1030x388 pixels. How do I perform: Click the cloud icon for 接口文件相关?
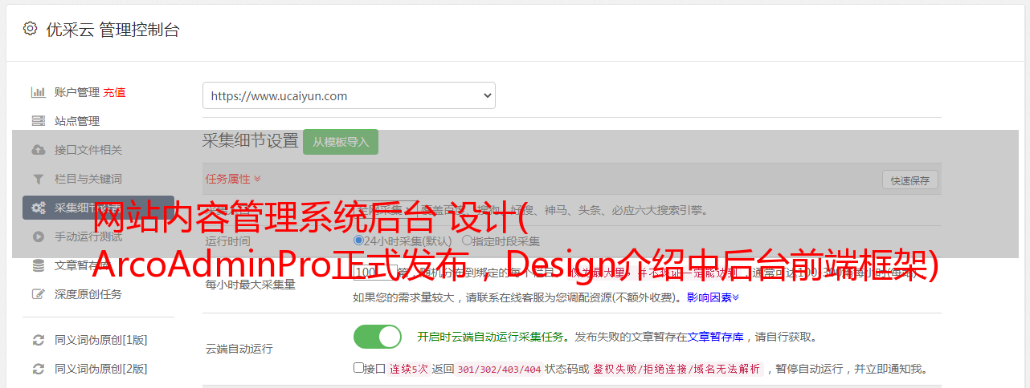pos(38,150)
